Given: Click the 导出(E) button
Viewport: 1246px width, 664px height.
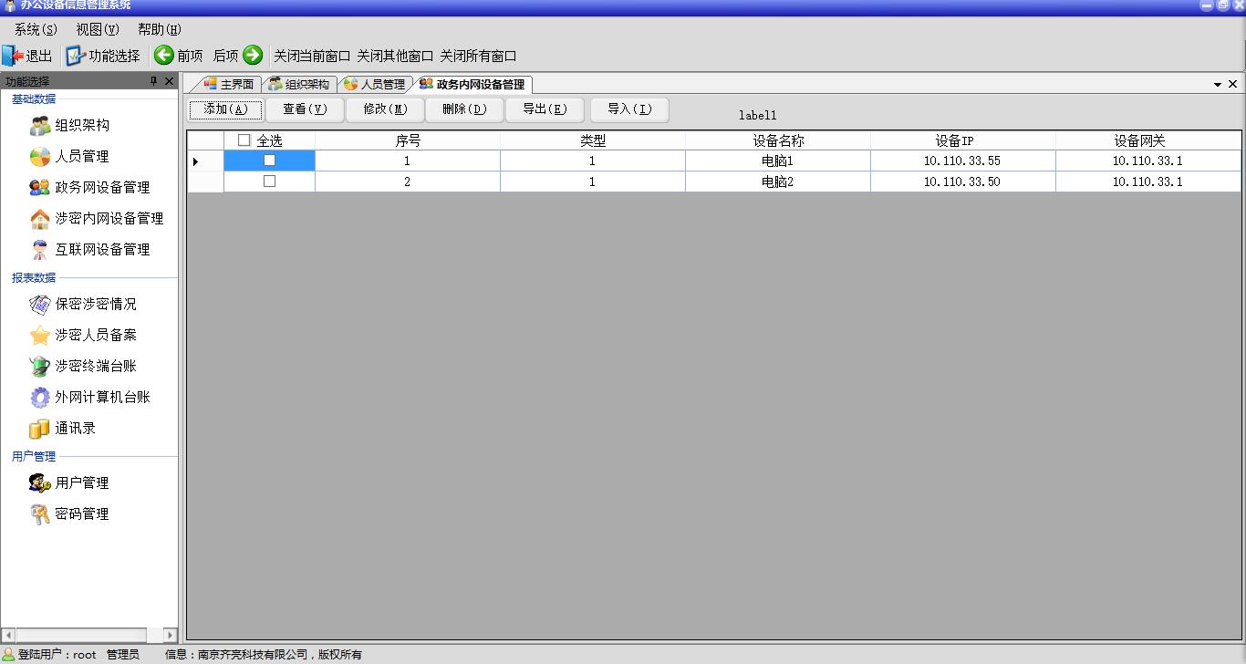Looking at the screenshot, I should pyautogui.click(x=545, y=109).
